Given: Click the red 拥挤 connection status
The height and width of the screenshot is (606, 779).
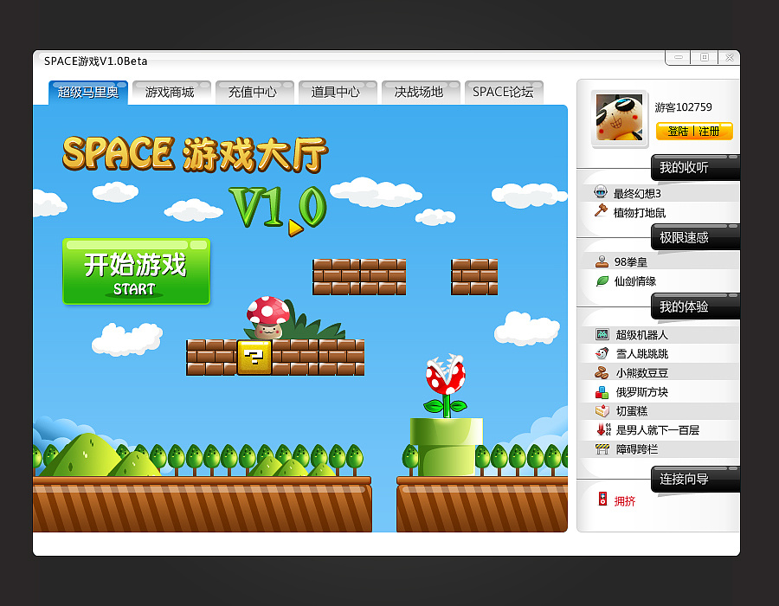Looking at the screenshot, I should 624,501.
